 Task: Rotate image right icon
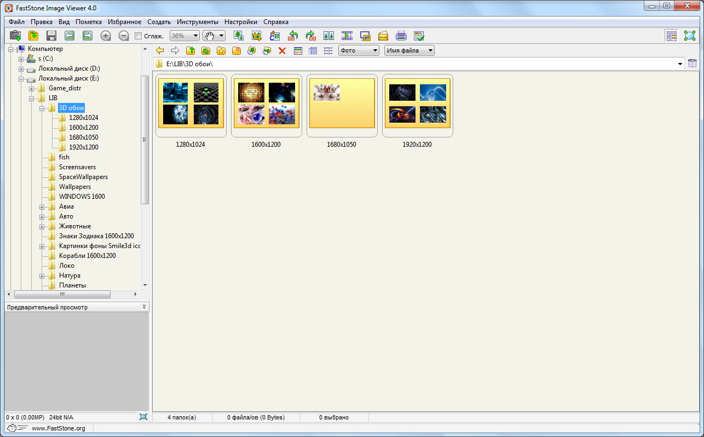click(x=311, y=36)
